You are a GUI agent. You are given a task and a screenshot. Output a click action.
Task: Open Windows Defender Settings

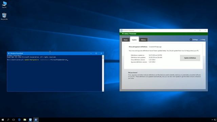194,40
